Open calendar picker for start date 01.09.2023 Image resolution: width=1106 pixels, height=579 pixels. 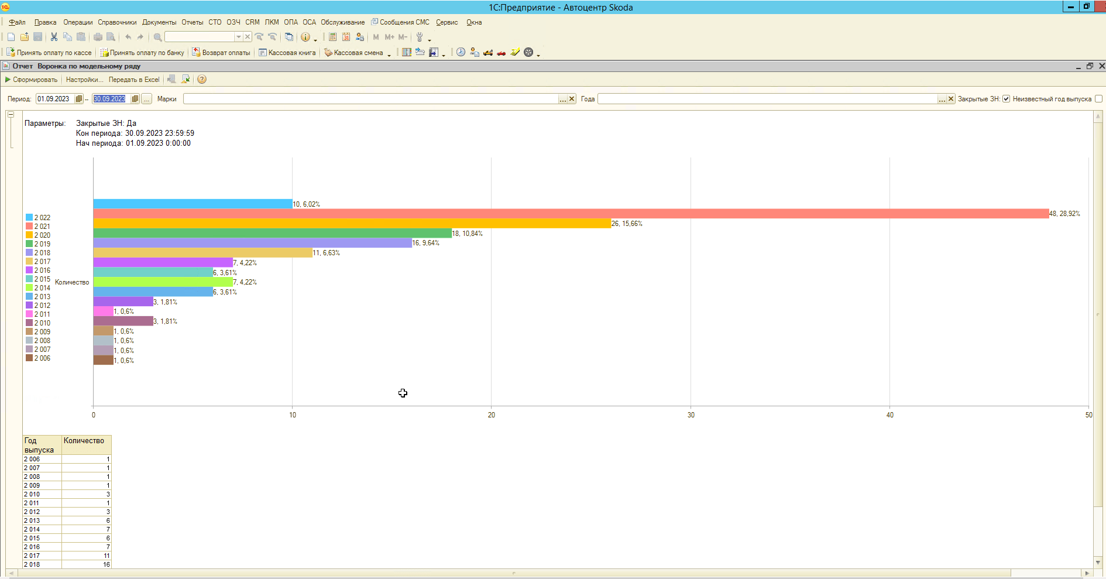pyautogui.click(x=79, y=99)
